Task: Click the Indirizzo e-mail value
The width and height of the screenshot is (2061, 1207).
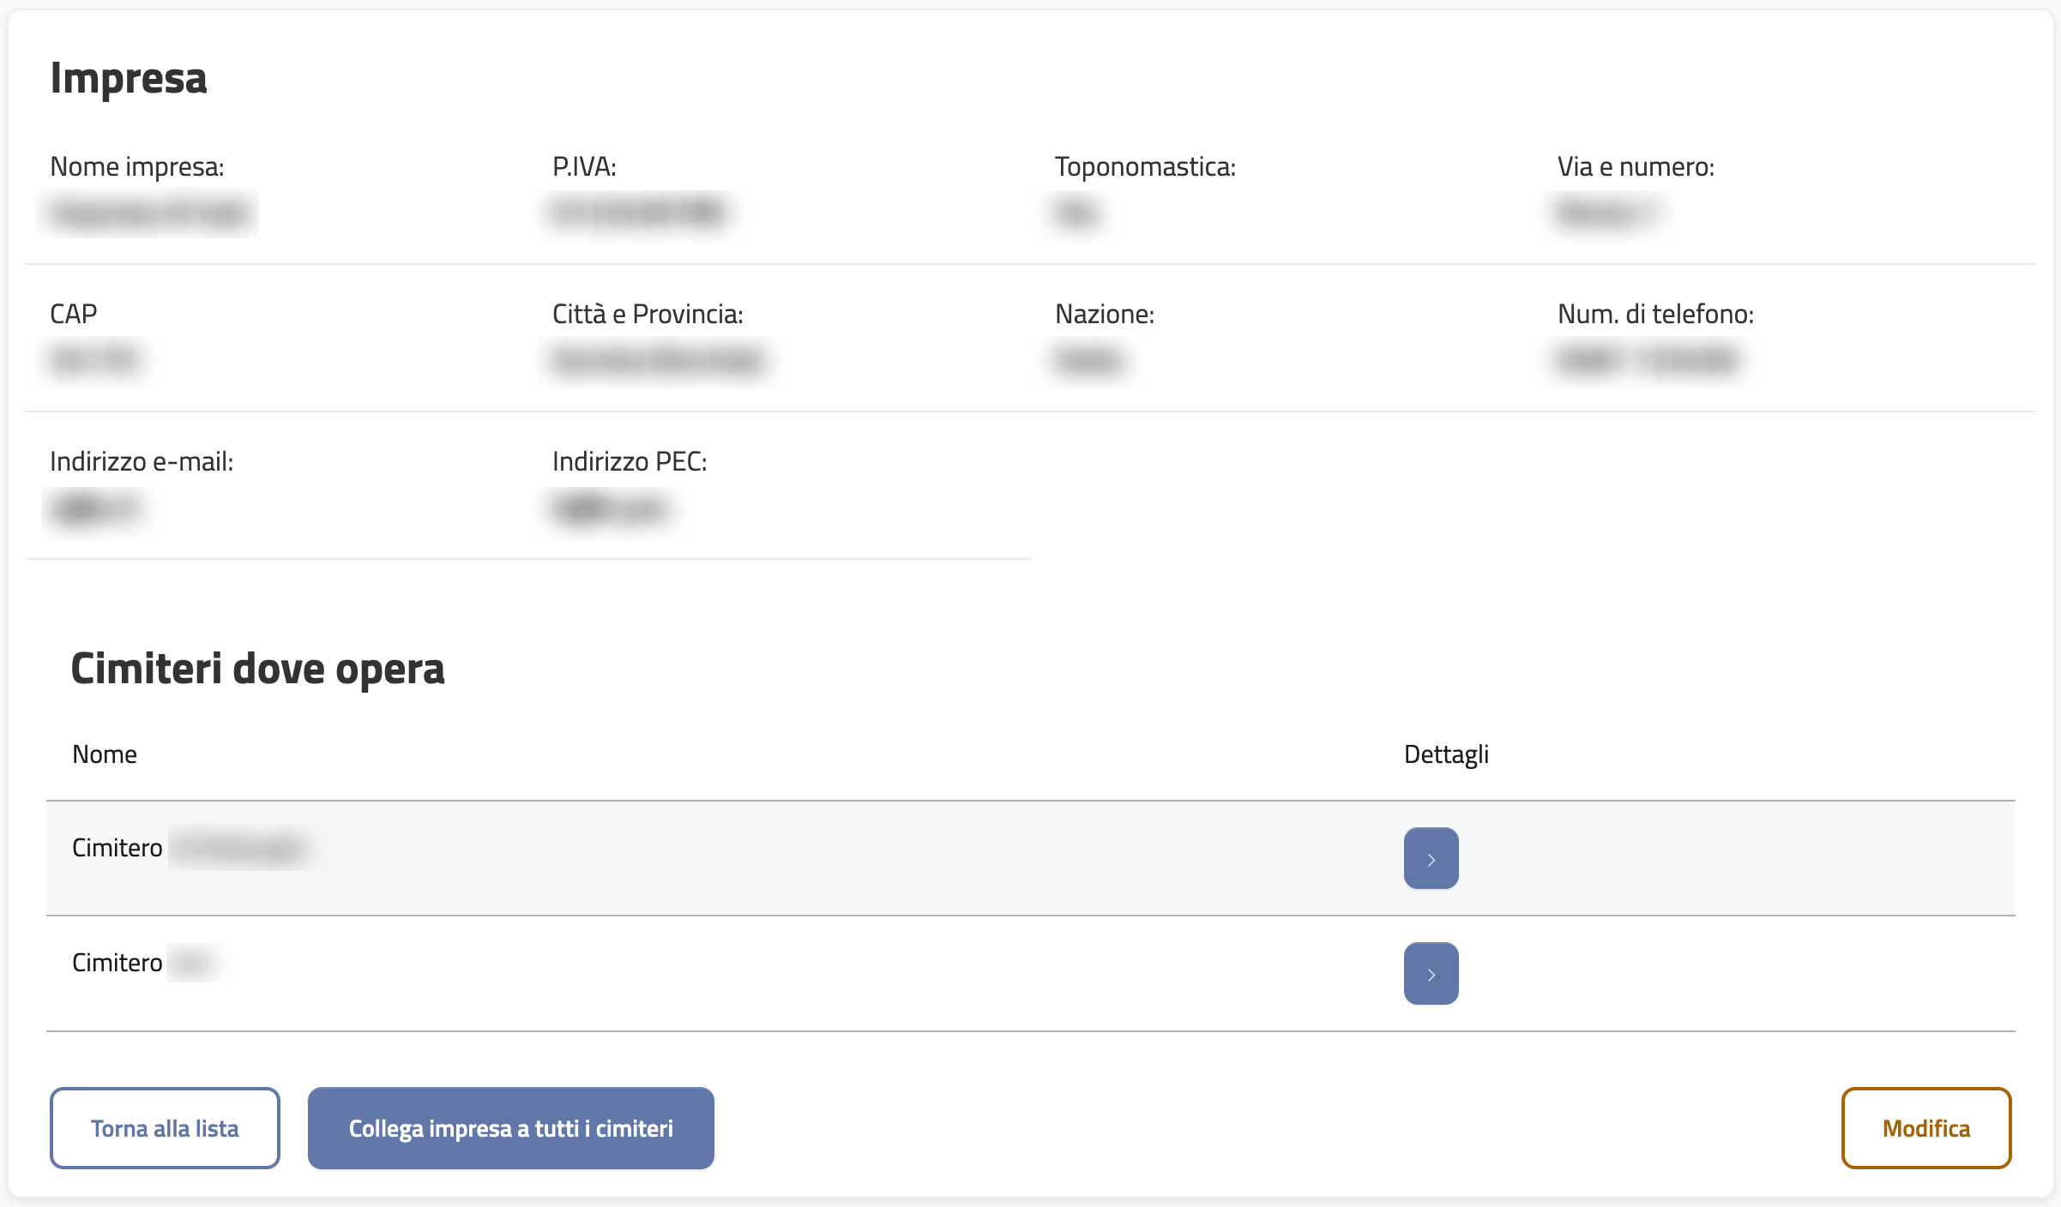Action: pos(94,509)
